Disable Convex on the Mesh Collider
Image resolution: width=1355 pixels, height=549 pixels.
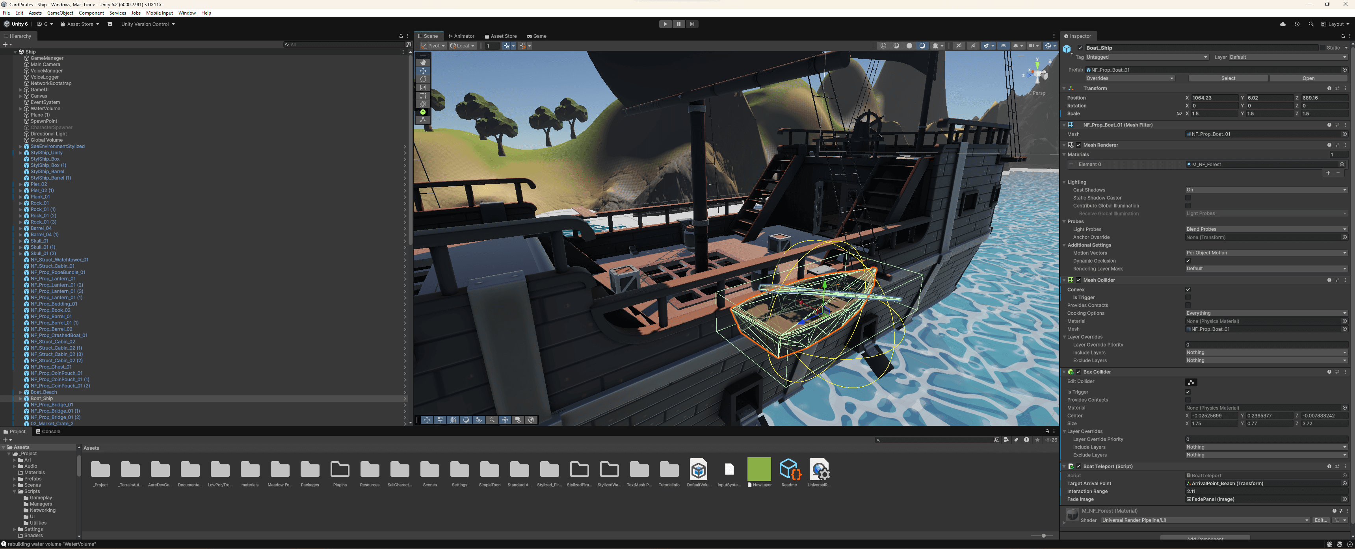tap(1188, 289)
